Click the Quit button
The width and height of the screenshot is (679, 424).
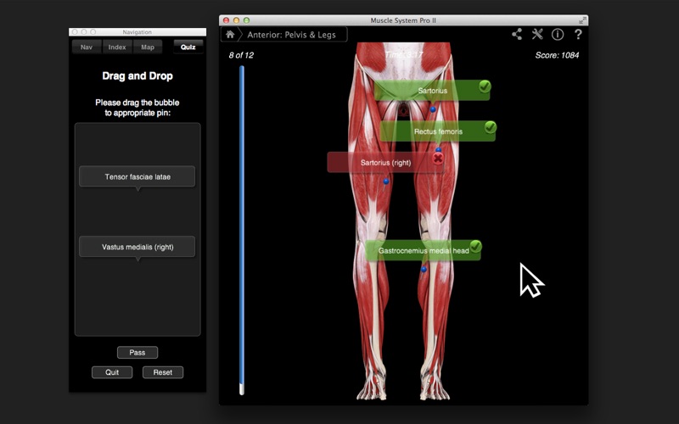pyautogui.click(x=112, y=372)
